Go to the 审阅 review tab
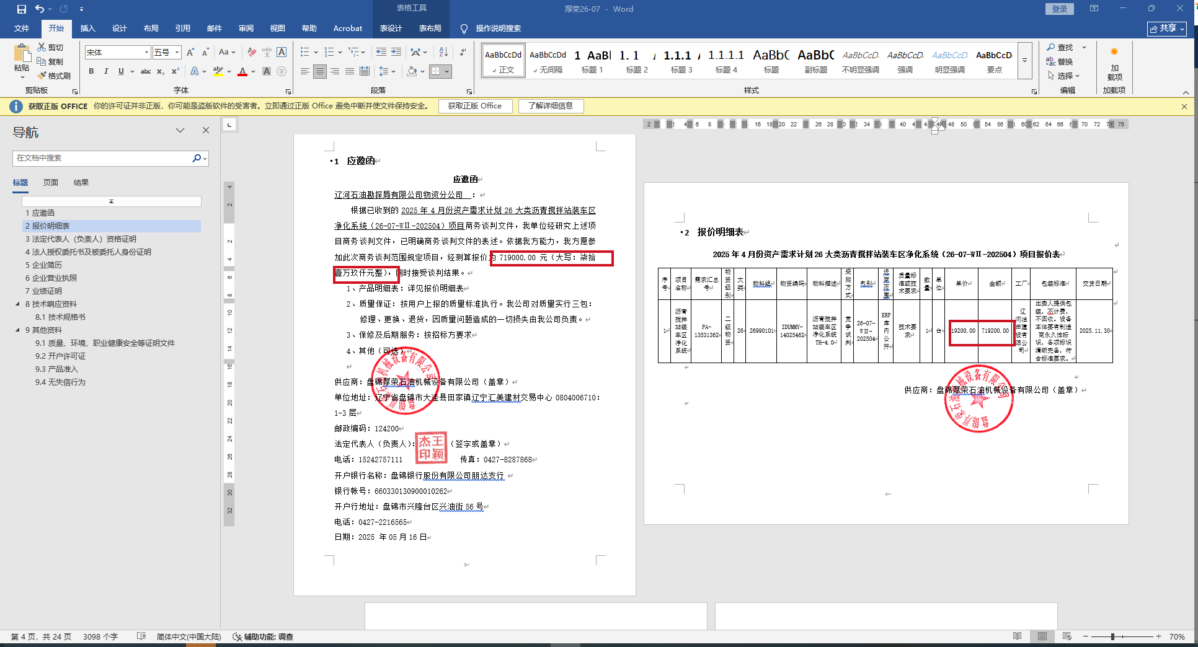The width and height of the screenshot is (1198, 647). (x=246, y=29)
